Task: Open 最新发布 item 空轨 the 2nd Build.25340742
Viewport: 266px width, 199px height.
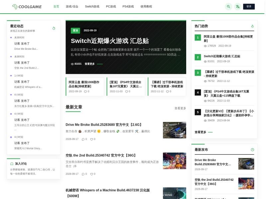Action: pos(214,182)
